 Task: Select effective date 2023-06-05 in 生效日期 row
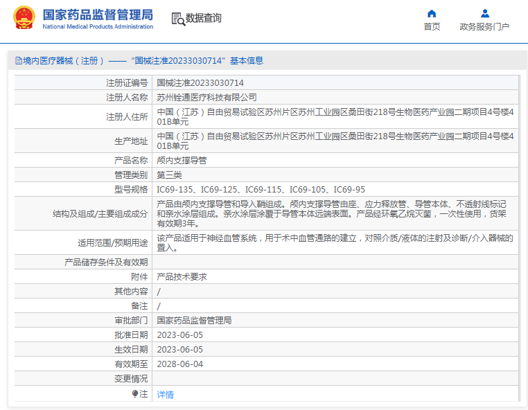tap(180, 350)
